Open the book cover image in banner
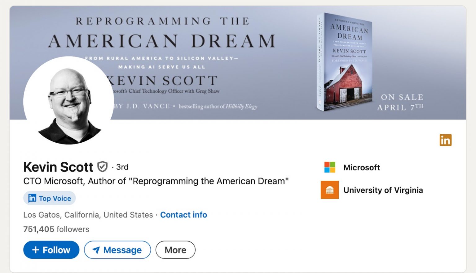 (x=344, y=62)
